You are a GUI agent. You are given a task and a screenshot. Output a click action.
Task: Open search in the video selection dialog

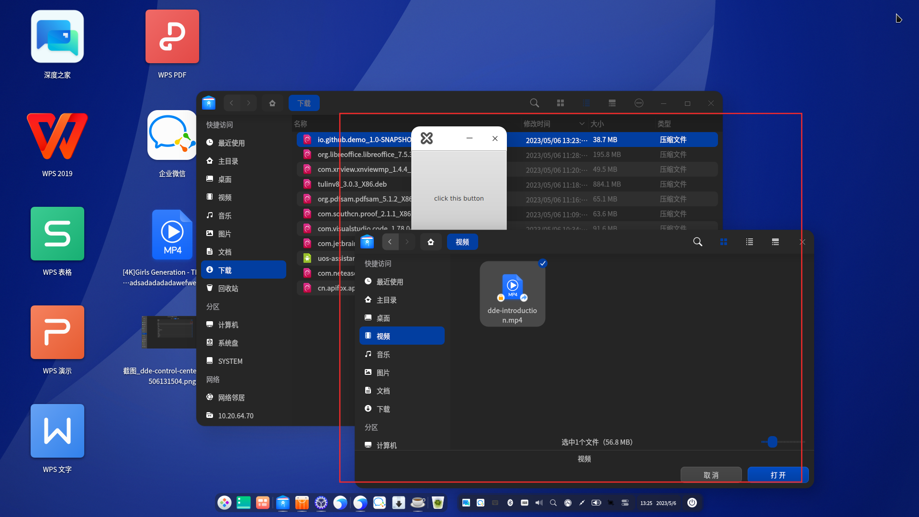click(x=697, y=242)
